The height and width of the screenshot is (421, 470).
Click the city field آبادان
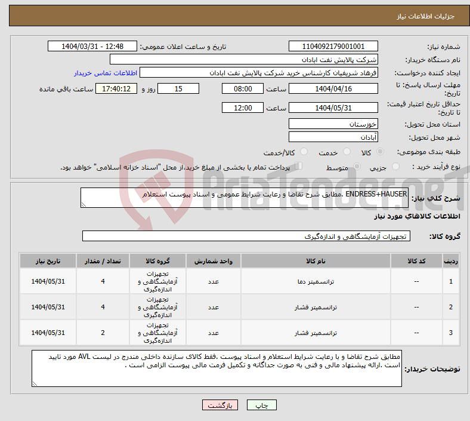pyautogui.click(x=333, y=137)
